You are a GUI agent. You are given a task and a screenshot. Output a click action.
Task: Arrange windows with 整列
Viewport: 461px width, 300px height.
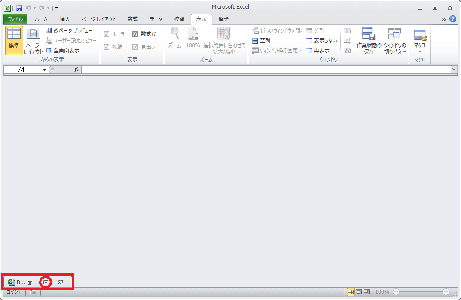261,40
